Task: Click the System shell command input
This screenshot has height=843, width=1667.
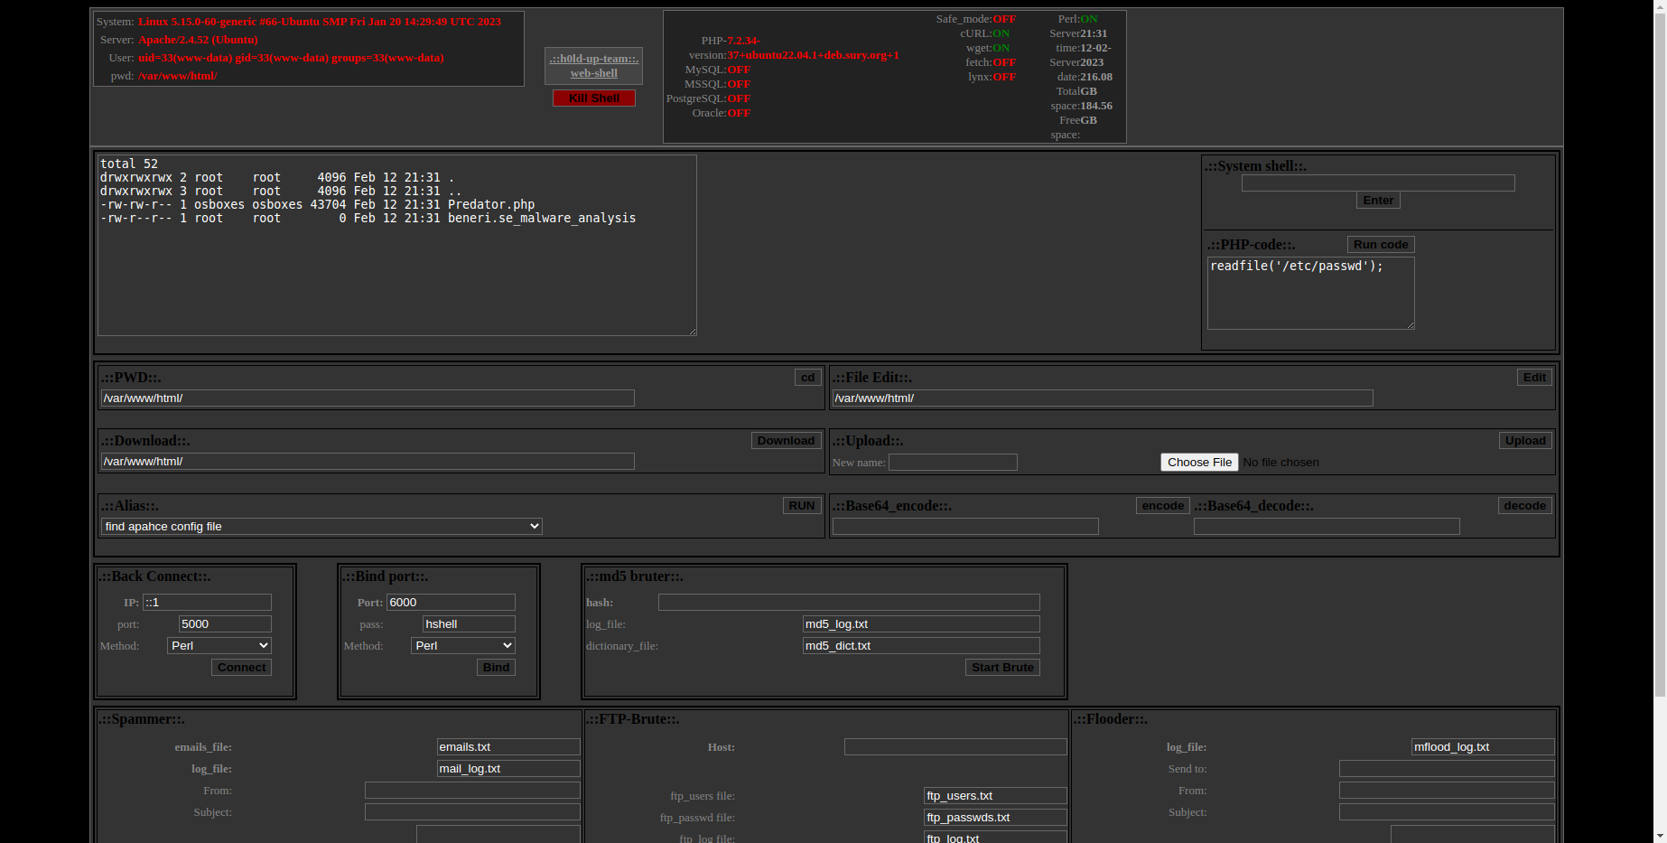Action: click(x=1378, y=183)
